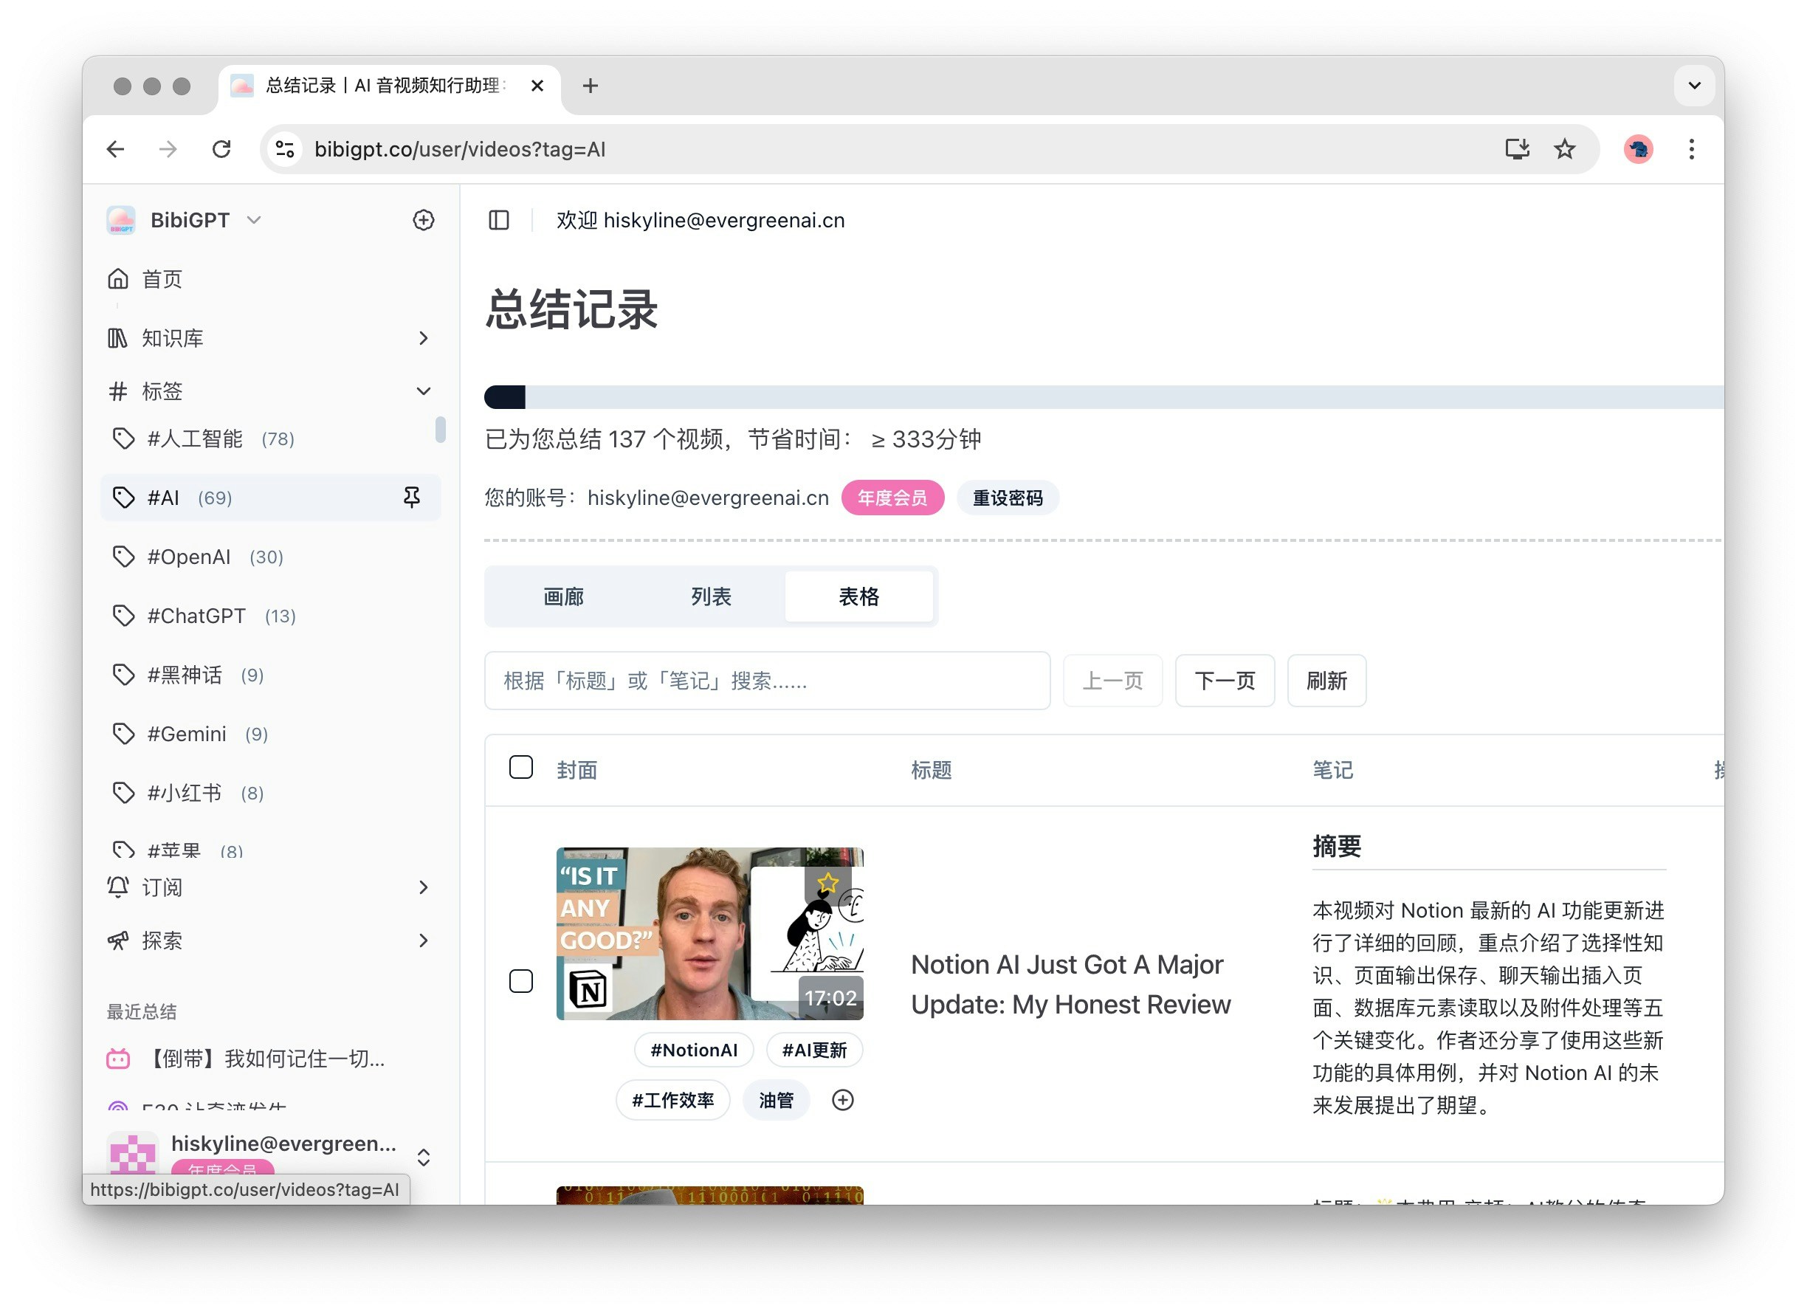Expand the 订阅 subscriptions section

click(423, 887)
